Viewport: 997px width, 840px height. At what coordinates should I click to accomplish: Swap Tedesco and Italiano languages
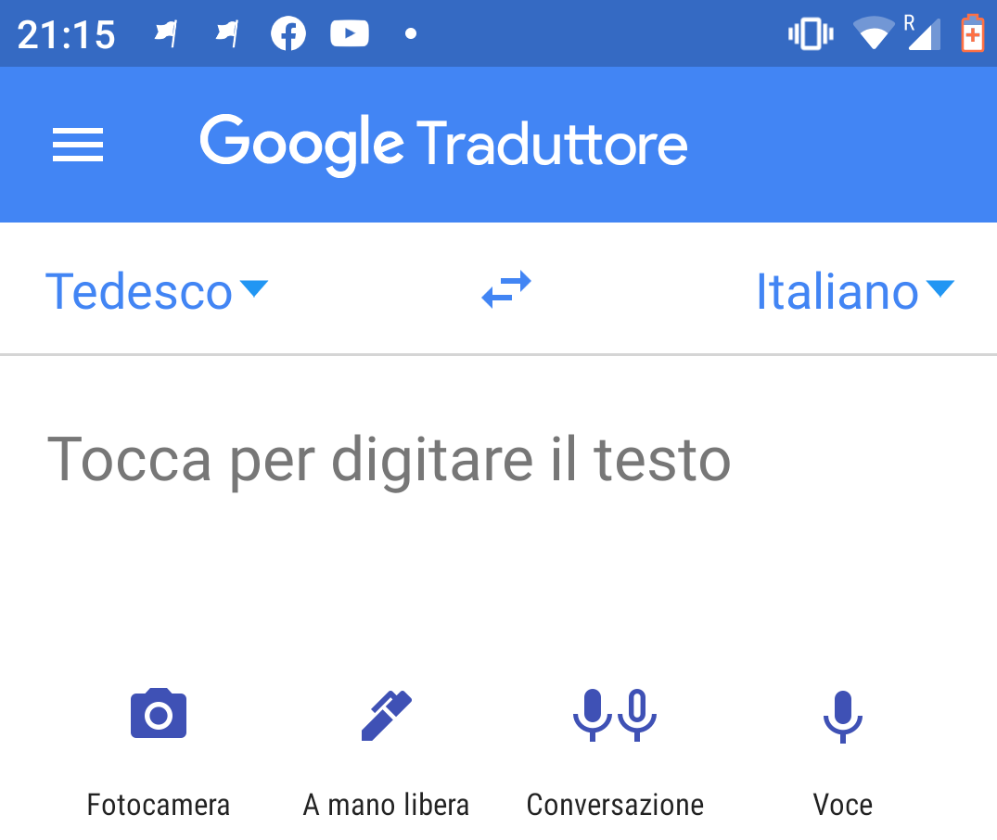click(x=506, y=290)
